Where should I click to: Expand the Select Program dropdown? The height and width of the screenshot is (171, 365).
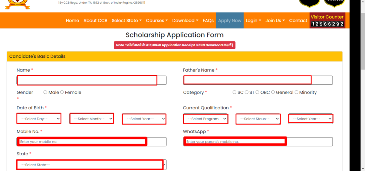[205, 119]
